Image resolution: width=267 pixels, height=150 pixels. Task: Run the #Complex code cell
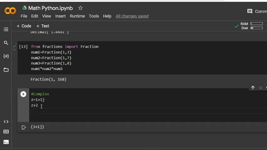(x=23, y=94)
